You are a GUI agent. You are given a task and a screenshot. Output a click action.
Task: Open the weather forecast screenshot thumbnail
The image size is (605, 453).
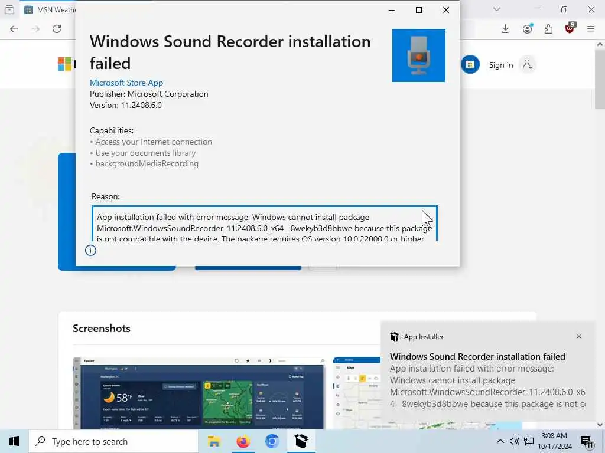[x=199, y=393]
